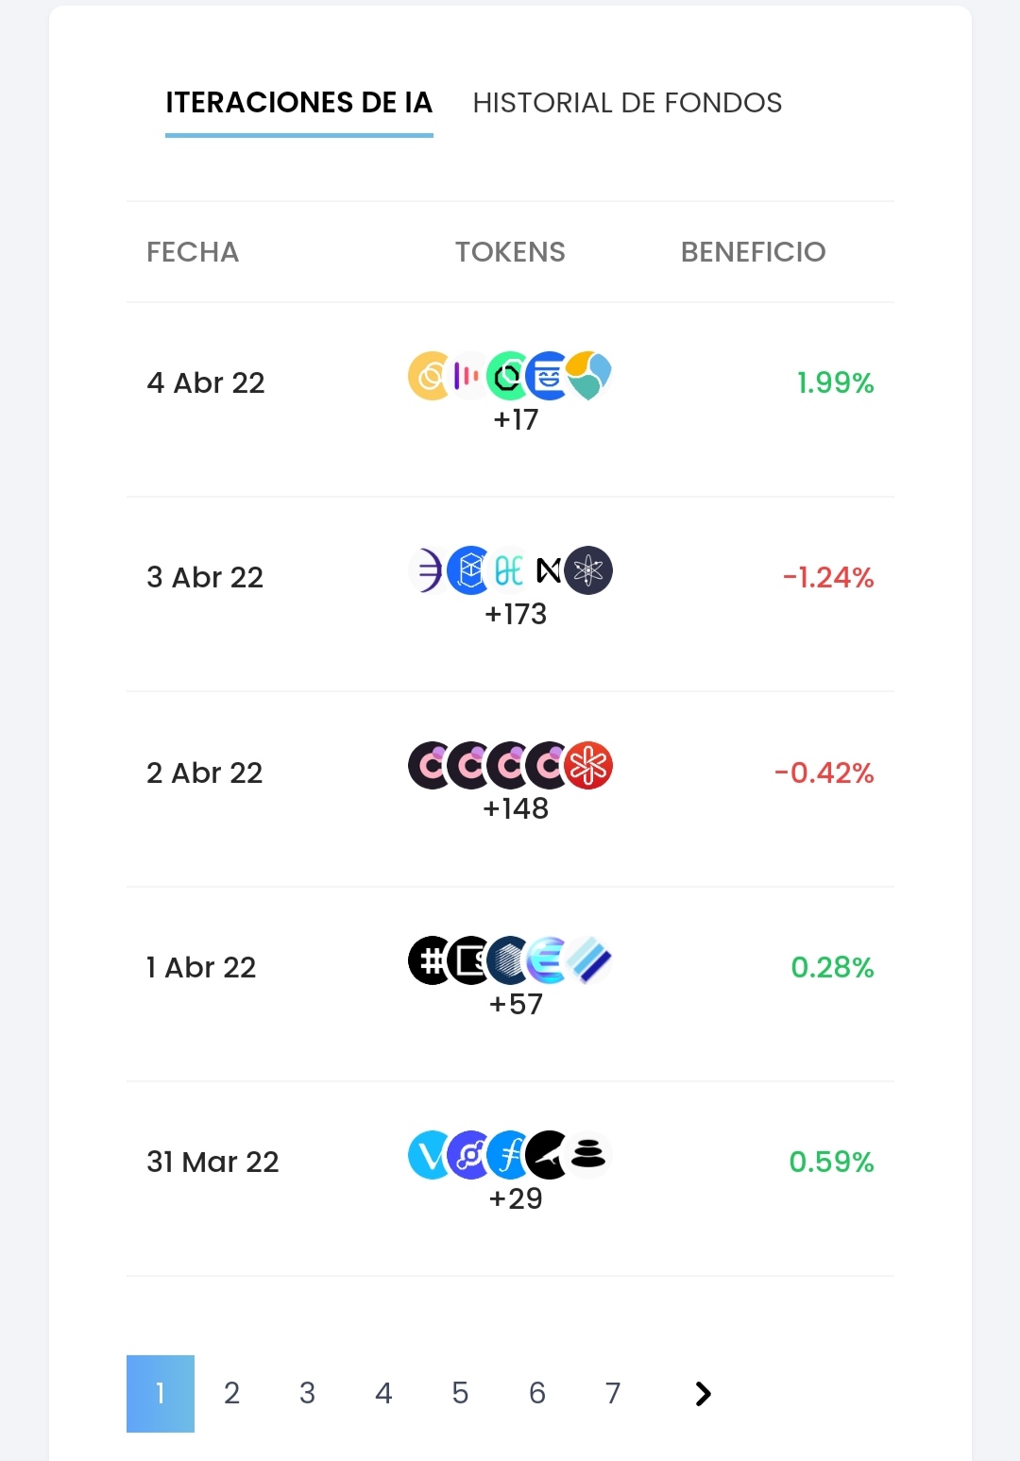Expand the +17 more tokens indicator
Screen dimensions: 1020x1461
(x=516, y=419)
